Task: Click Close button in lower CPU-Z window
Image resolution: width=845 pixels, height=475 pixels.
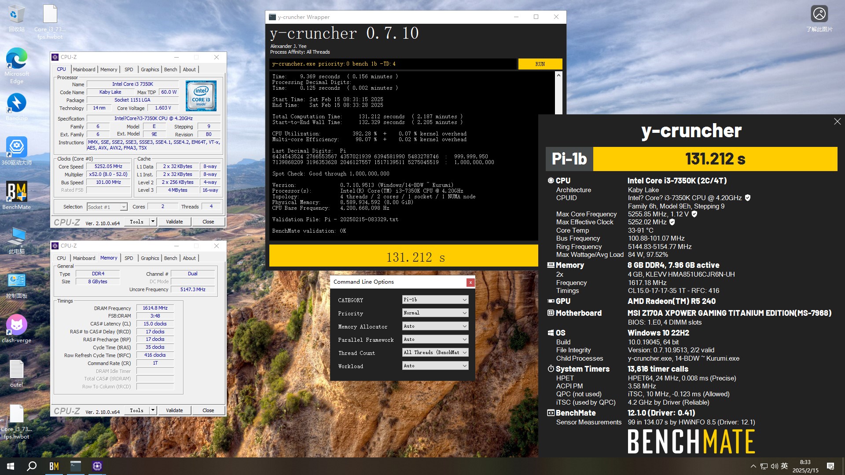Action: coord(208,410)
